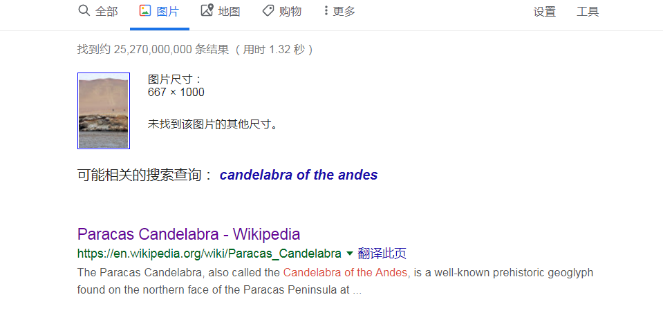Click the map pin icon for 地图
The image size is (663, 315).
tap(207, 10)
